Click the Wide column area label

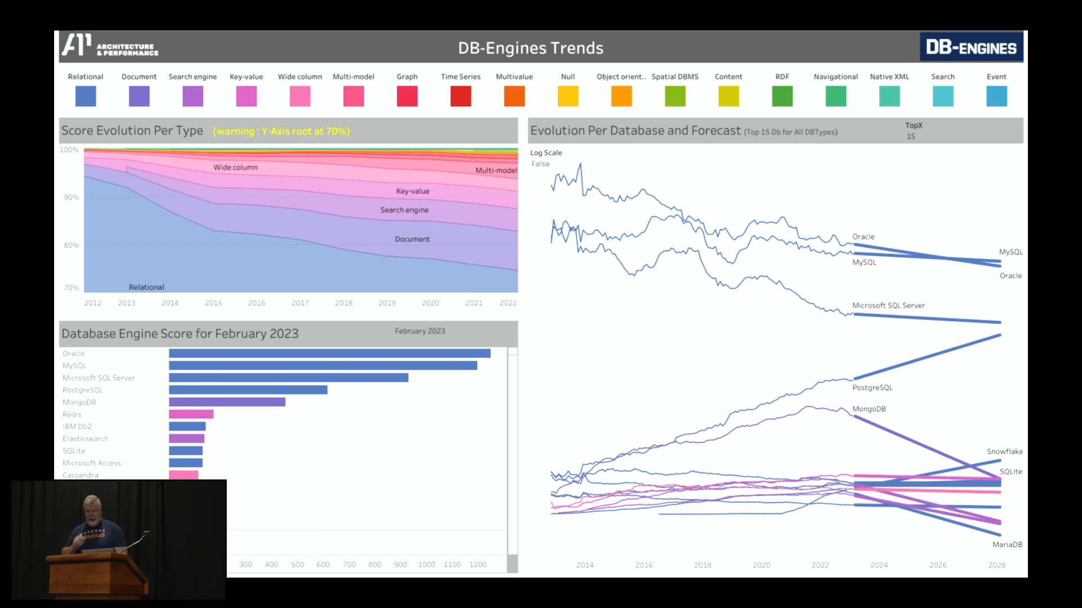point(236,168)
